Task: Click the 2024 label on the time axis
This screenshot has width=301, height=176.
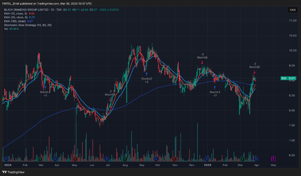Action: (8, 165)
